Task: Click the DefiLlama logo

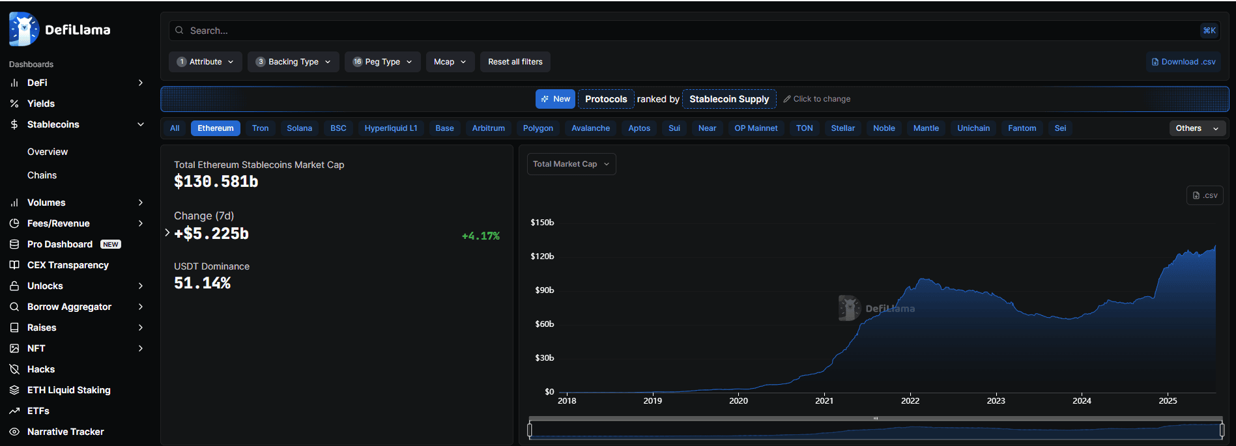Action: tap(59, 29)
